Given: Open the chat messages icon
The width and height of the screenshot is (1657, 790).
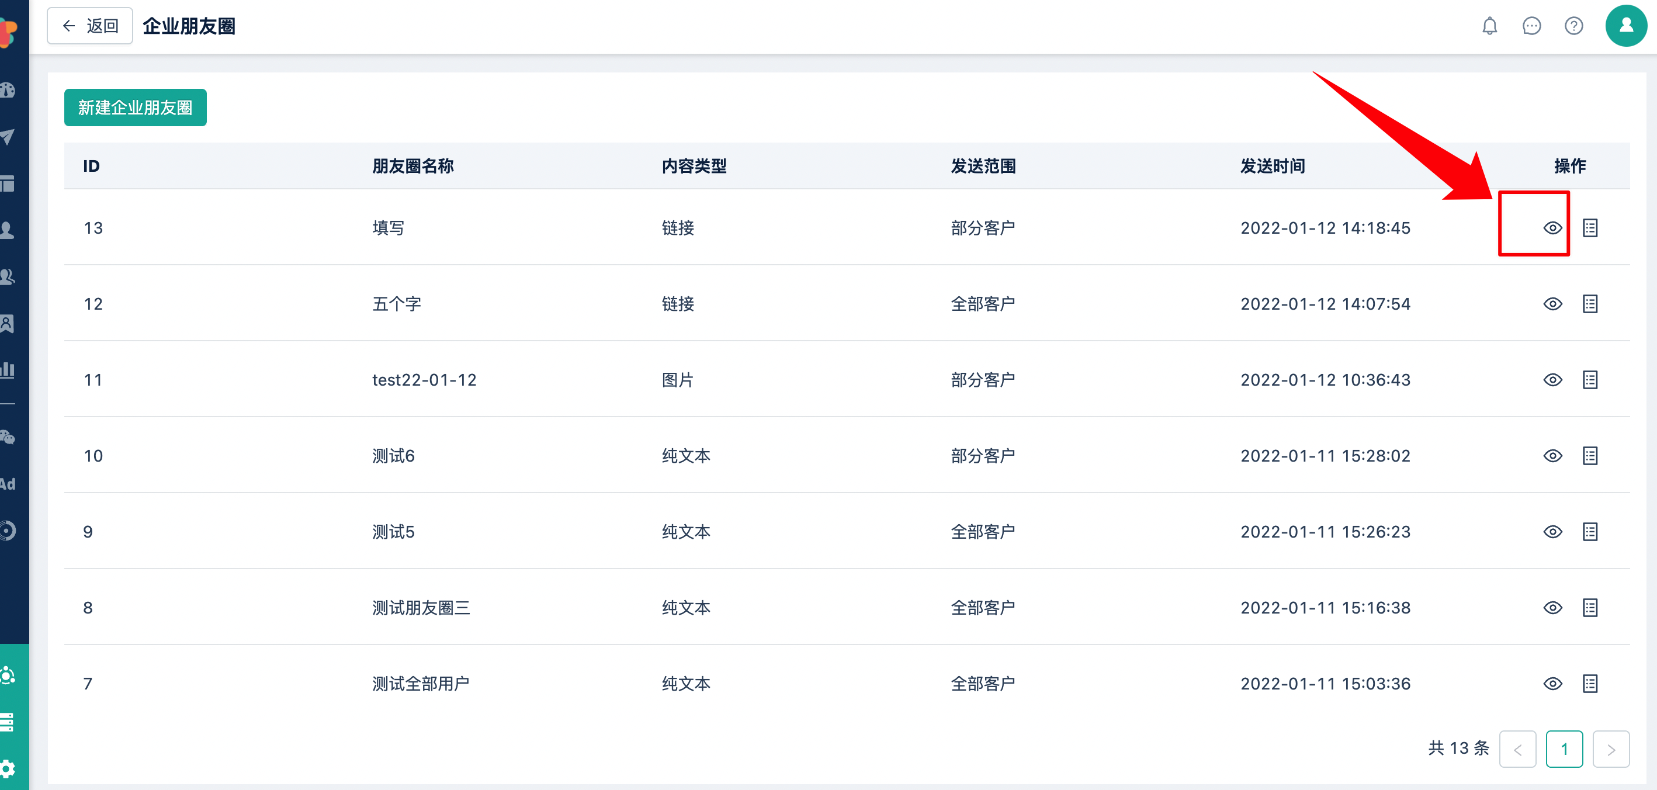Looking at the screenshot, I should 1531,26.
